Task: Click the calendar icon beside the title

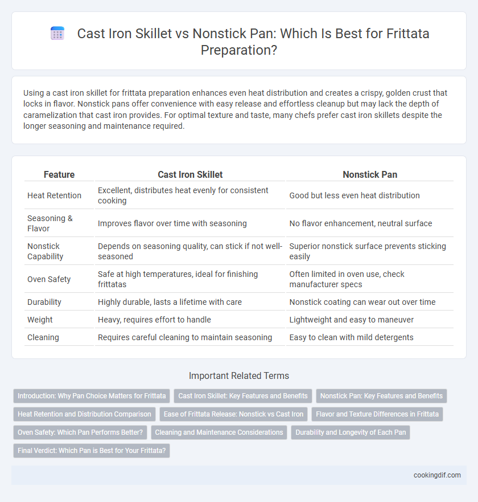Action: point(57,34)
